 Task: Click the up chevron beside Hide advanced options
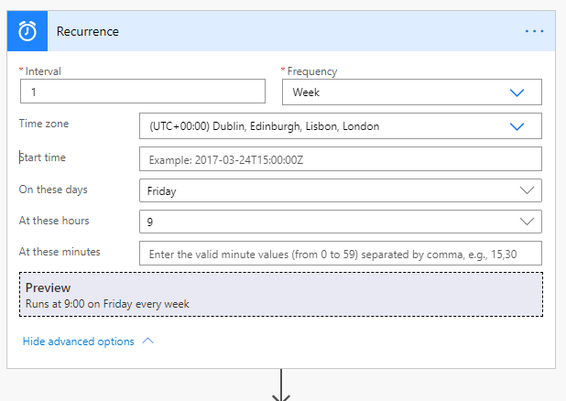pyautogui.click(x=148, y=341)
